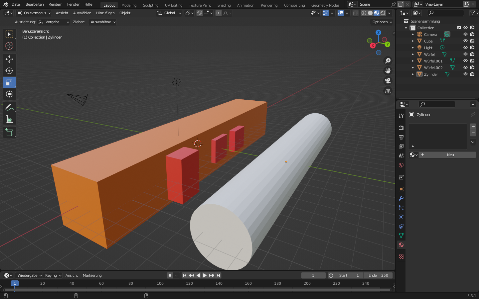
Task: Hide the Cube object in outliner
Action: click(x=465, y=41)
